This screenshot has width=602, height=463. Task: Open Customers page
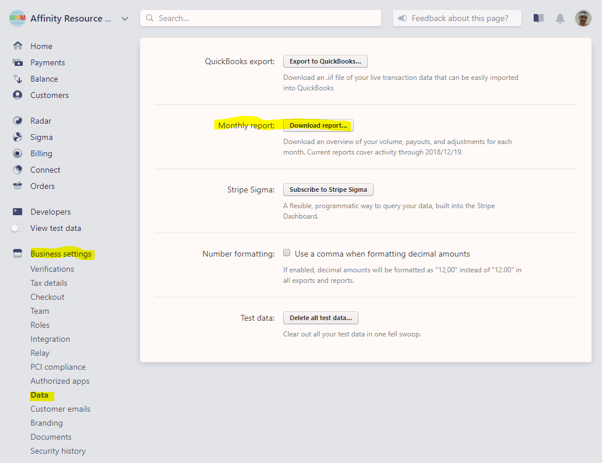(50, 95)
